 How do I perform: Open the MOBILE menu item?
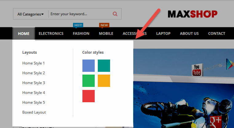(106, 33)
